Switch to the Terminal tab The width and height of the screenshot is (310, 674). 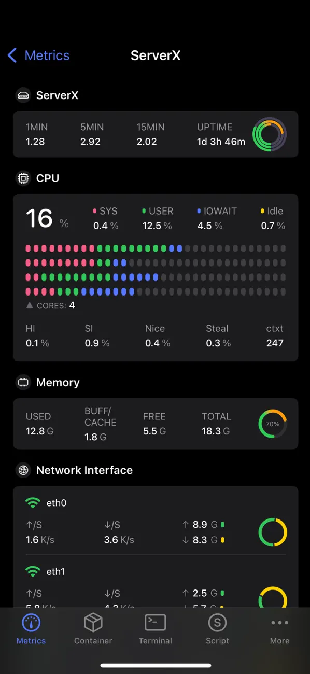tap(155, 629)
